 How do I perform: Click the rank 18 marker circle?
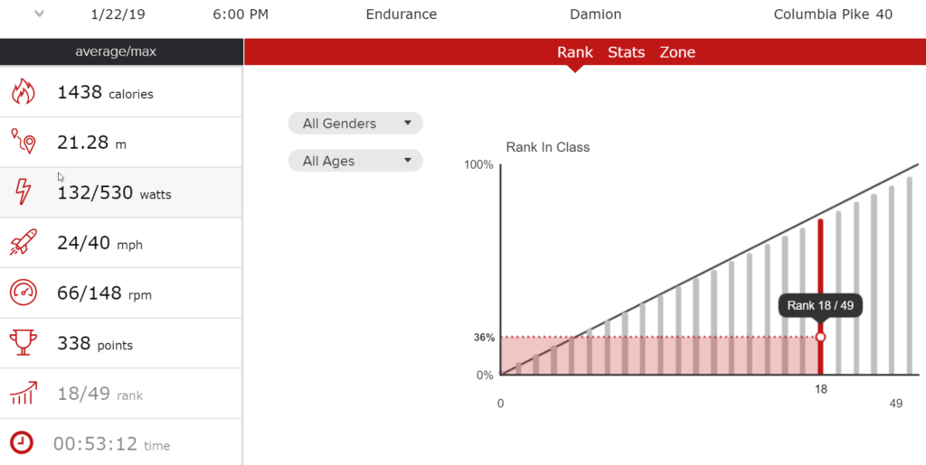click(820, 337)
